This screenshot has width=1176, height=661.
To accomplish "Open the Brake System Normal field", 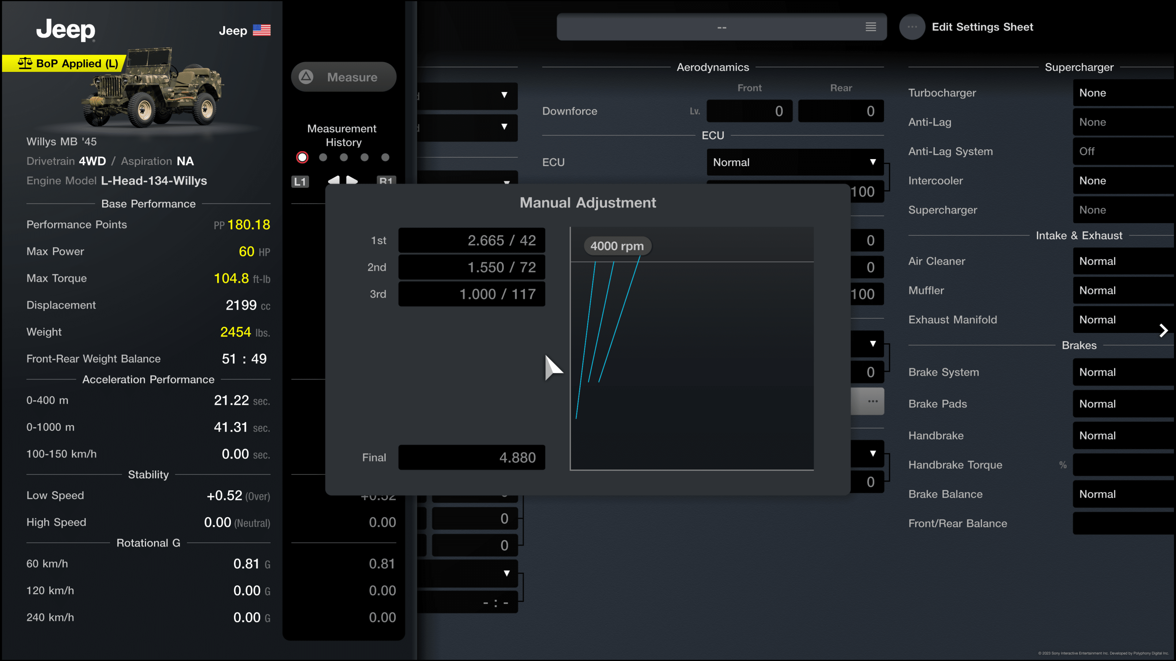I will coord(1124,372).
